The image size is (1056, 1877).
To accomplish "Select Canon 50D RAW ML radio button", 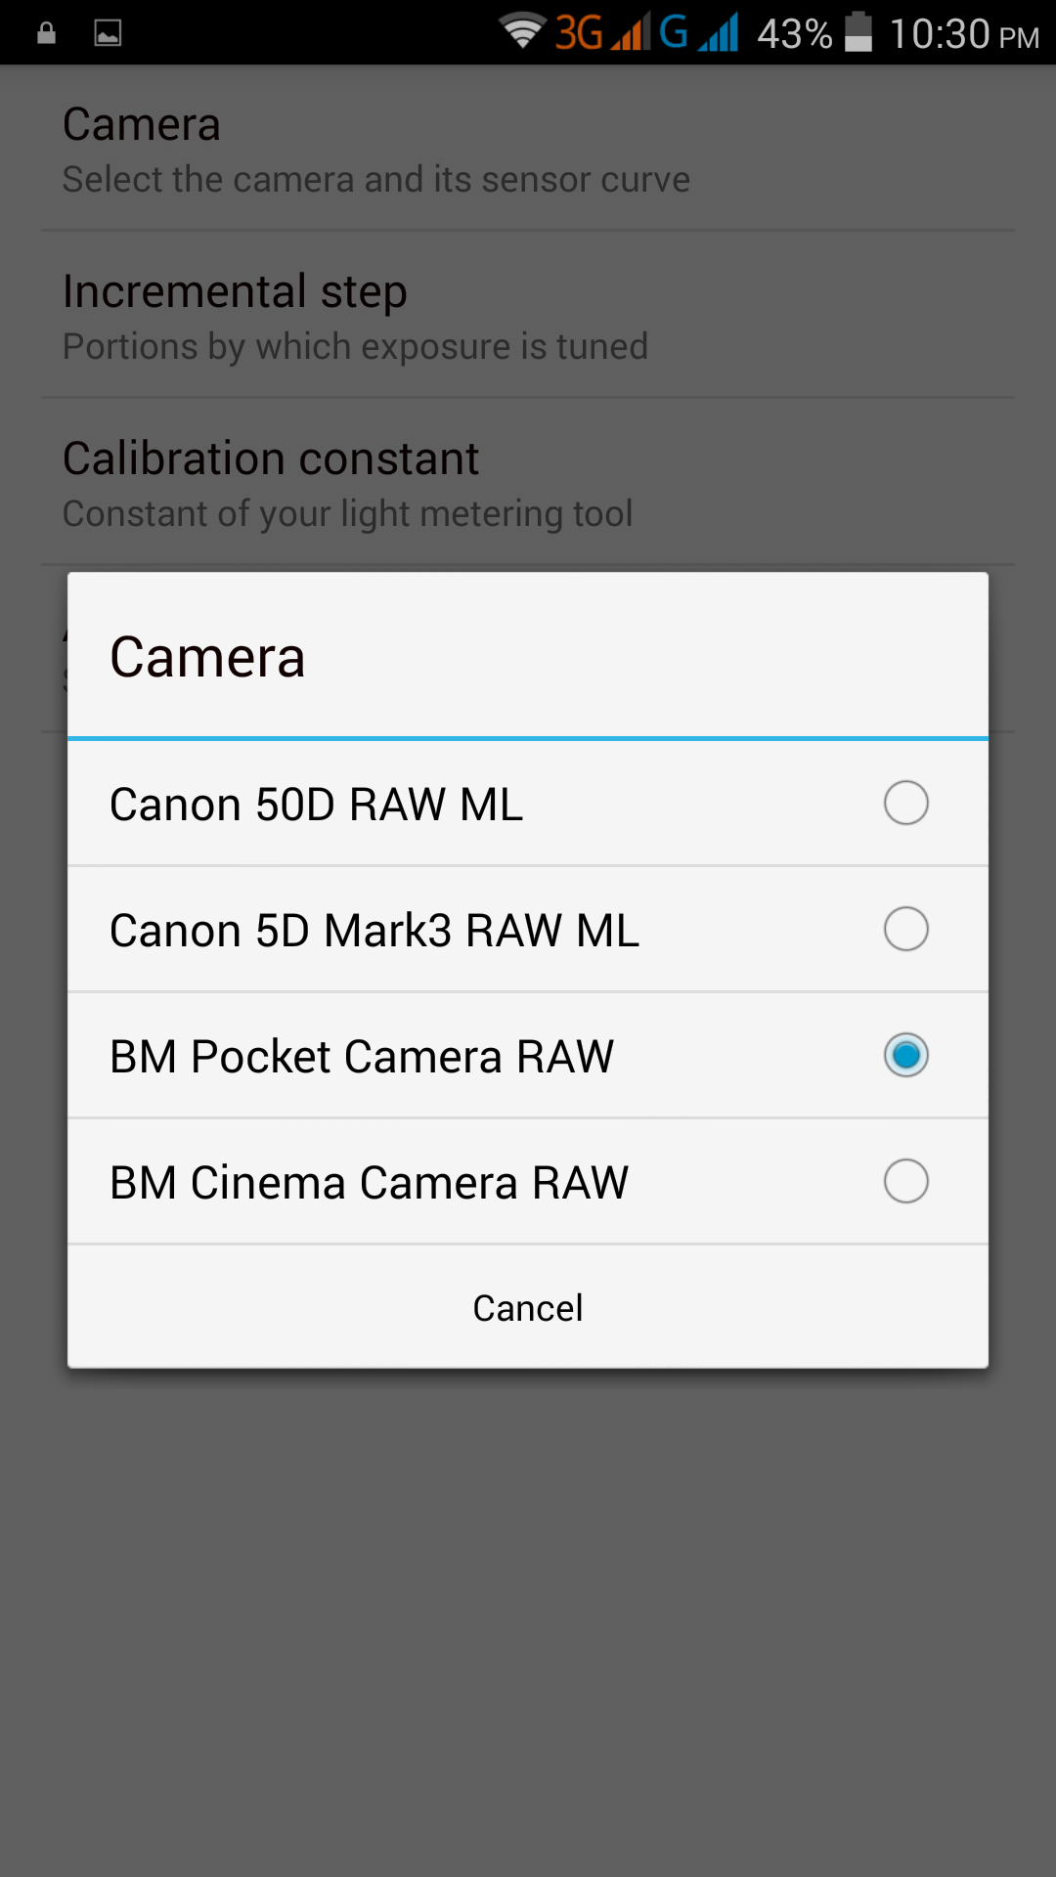I will (x=905, y=804).
